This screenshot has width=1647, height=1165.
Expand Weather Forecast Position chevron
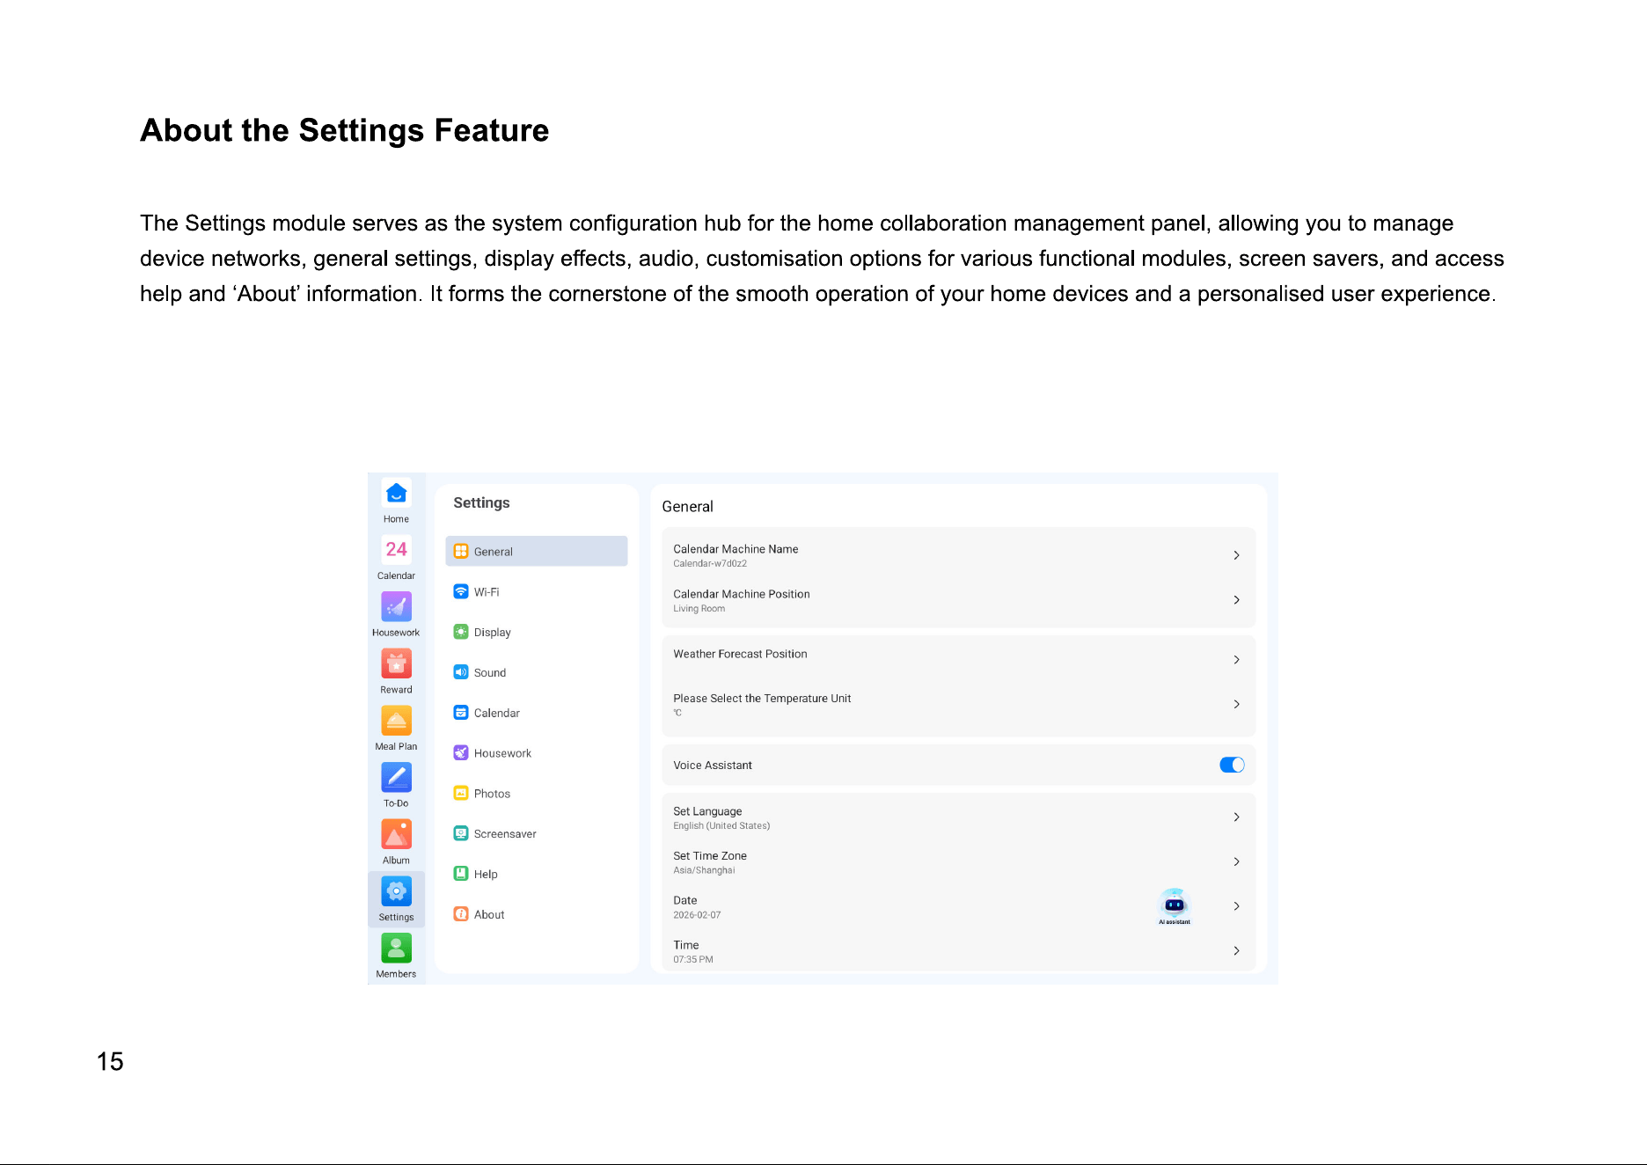pyautogui.click(x=1236, y=660)
